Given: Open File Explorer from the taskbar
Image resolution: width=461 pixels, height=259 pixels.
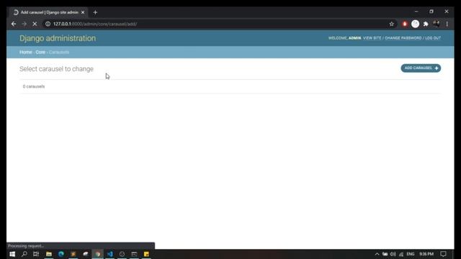Looking at the screenshot, I should [x=49, y=254].
